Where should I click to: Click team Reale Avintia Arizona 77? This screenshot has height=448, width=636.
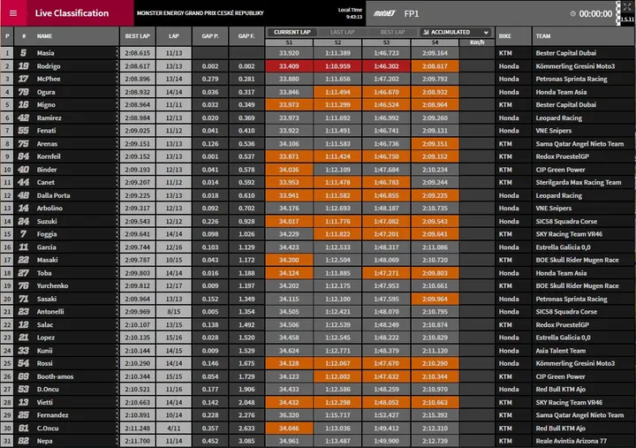[572, 441]
